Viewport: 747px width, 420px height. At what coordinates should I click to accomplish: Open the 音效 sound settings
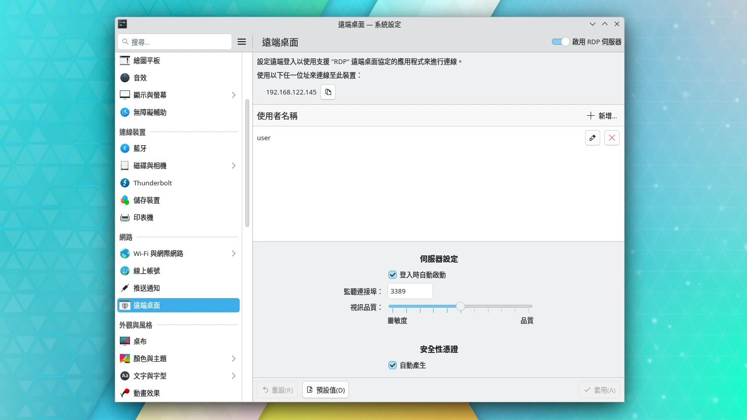click(140, 78)
